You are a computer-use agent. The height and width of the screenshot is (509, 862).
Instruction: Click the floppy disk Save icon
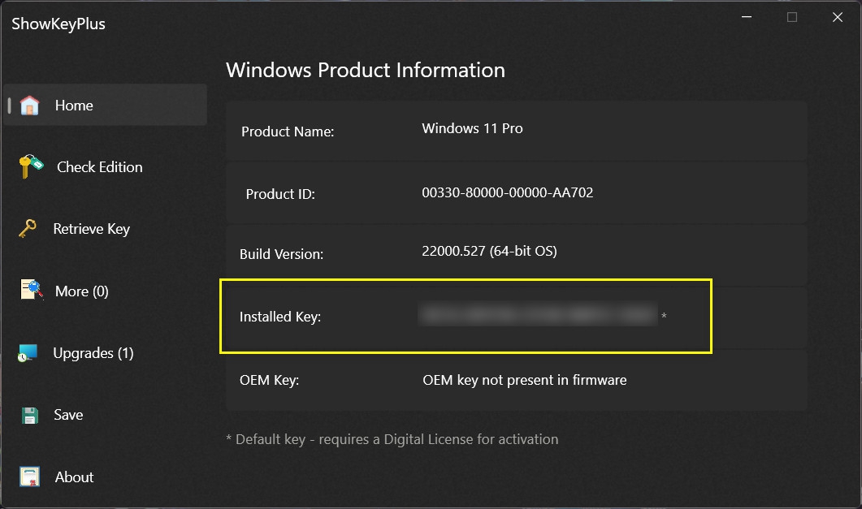pyautogui.click(x=30, y=415)
